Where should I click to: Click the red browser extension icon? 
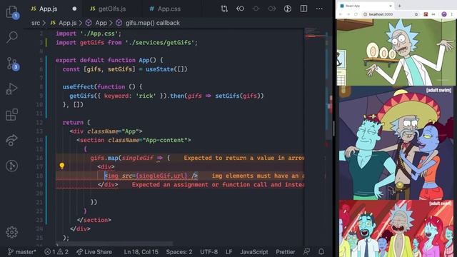point(426,14)
